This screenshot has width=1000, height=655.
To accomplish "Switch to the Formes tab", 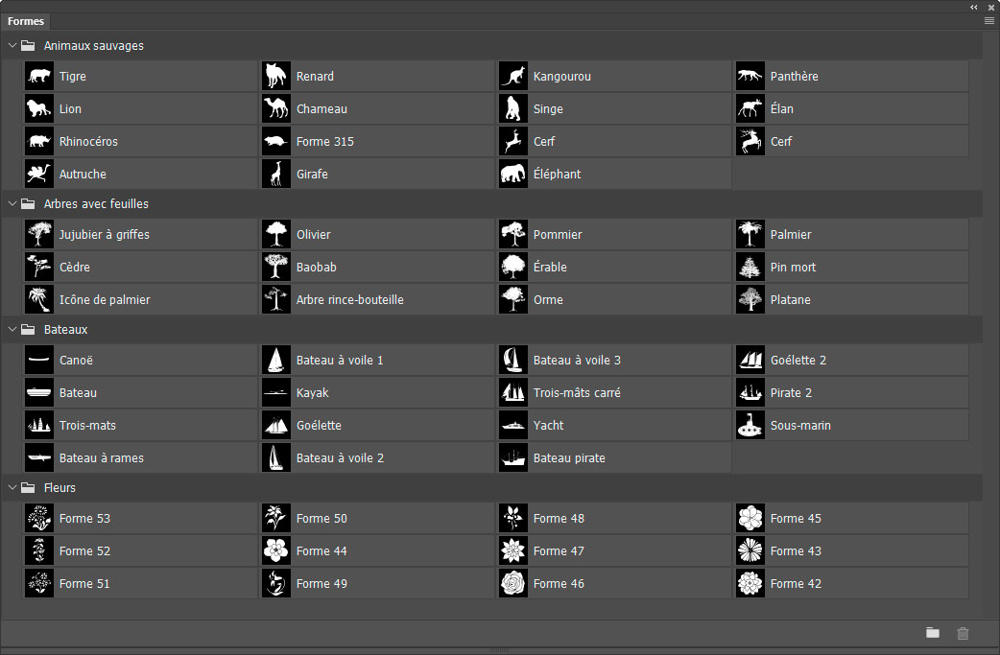I will pos(26,21).
